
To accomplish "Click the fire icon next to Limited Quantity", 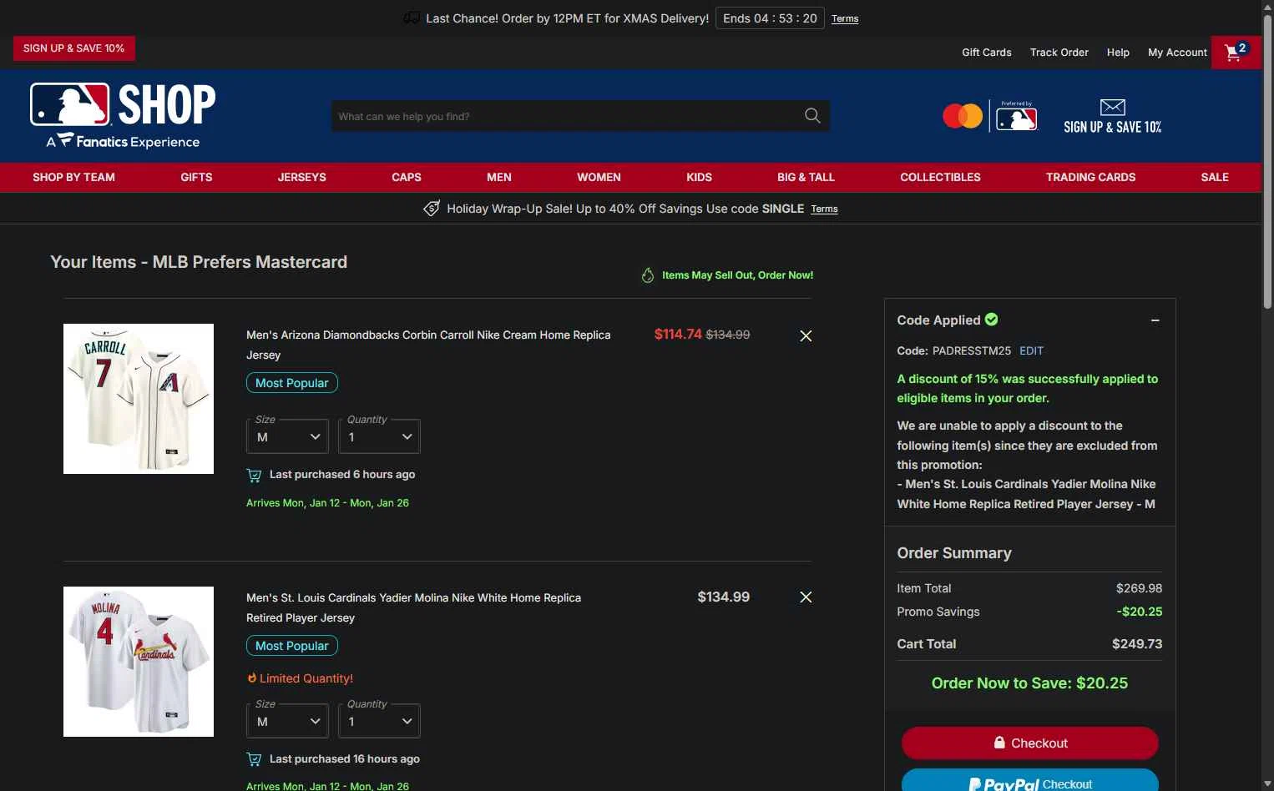I will pyautogui.click(x=251, y=678).
